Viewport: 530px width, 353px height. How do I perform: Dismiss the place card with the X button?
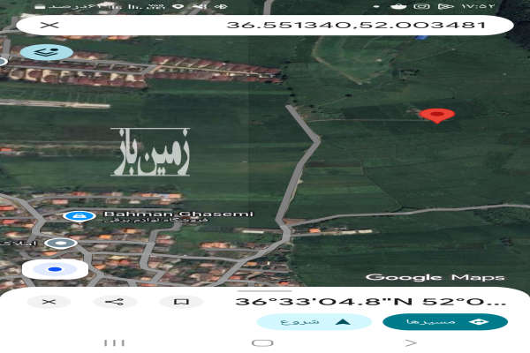pyautogui.click(x=49, y=301)
